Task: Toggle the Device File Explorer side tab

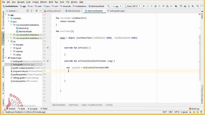Action: coord(202,95)
